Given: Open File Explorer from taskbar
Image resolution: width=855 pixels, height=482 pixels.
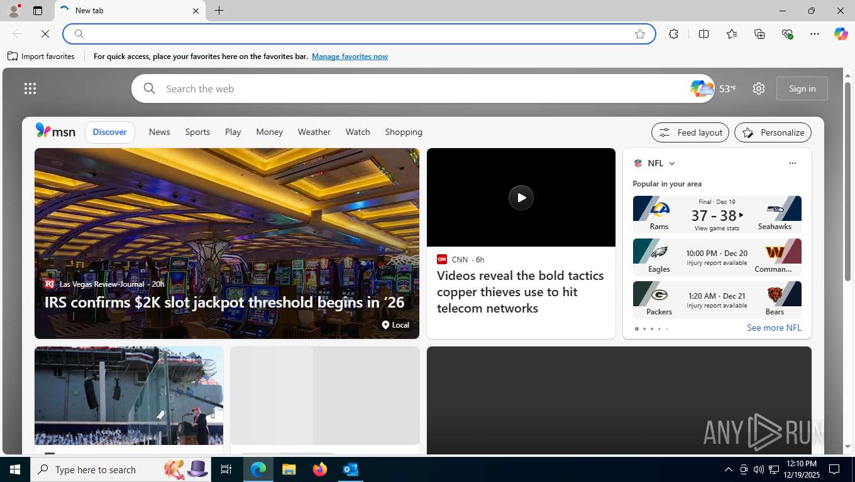Looking at the screenshot, I should pyautogui.click(x=289, y=469).
